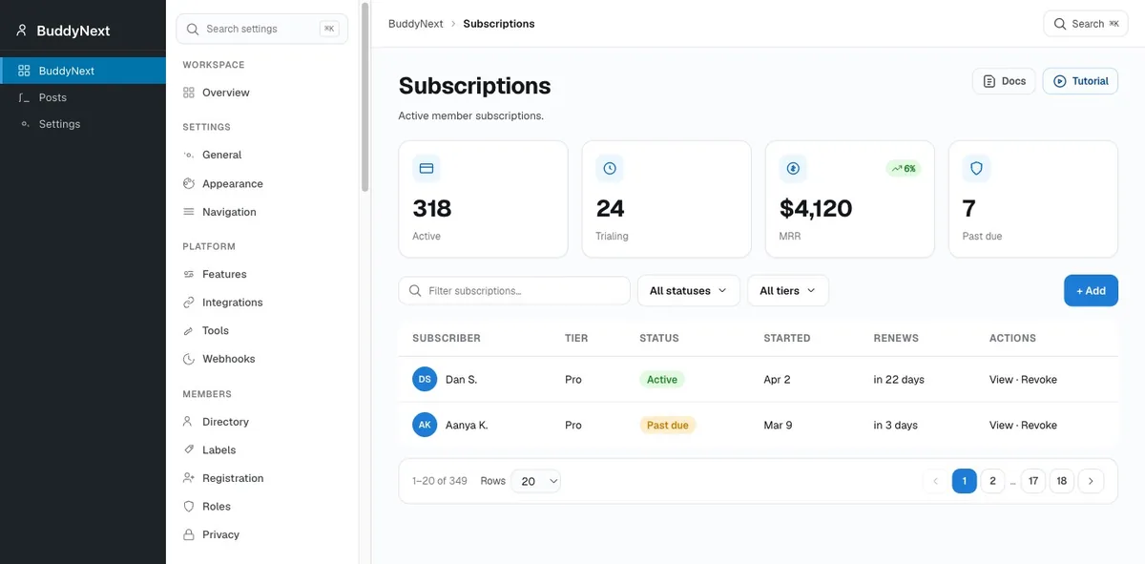This screenshot has width=1145, height=564.
Task: Open the Integrations page
Action: (232, 303)
